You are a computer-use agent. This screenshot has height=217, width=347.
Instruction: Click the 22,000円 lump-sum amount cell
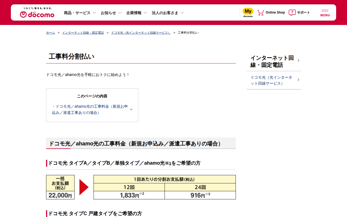point(60,195)
